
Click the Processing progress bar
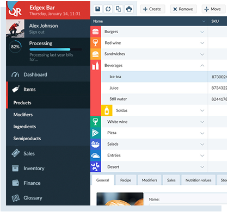pos(56,49)
